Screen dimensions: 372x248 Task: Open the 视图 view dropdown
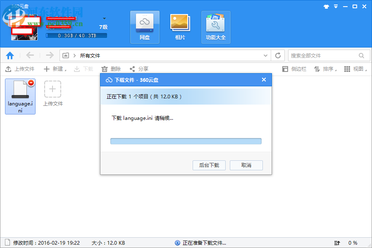pos(356,69)
